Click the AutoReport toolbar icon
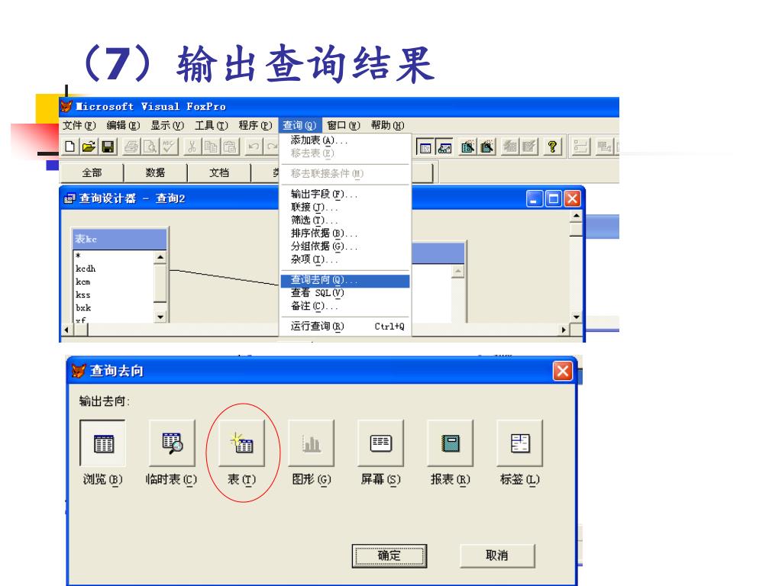 click(528, 147)
